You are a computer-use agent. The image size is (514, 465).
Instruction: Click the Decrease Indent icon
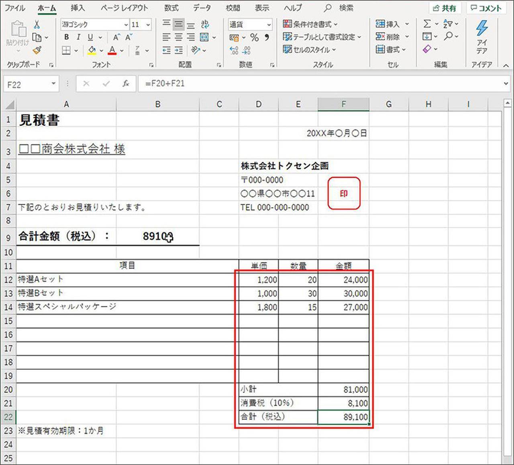tap(166, 50)
